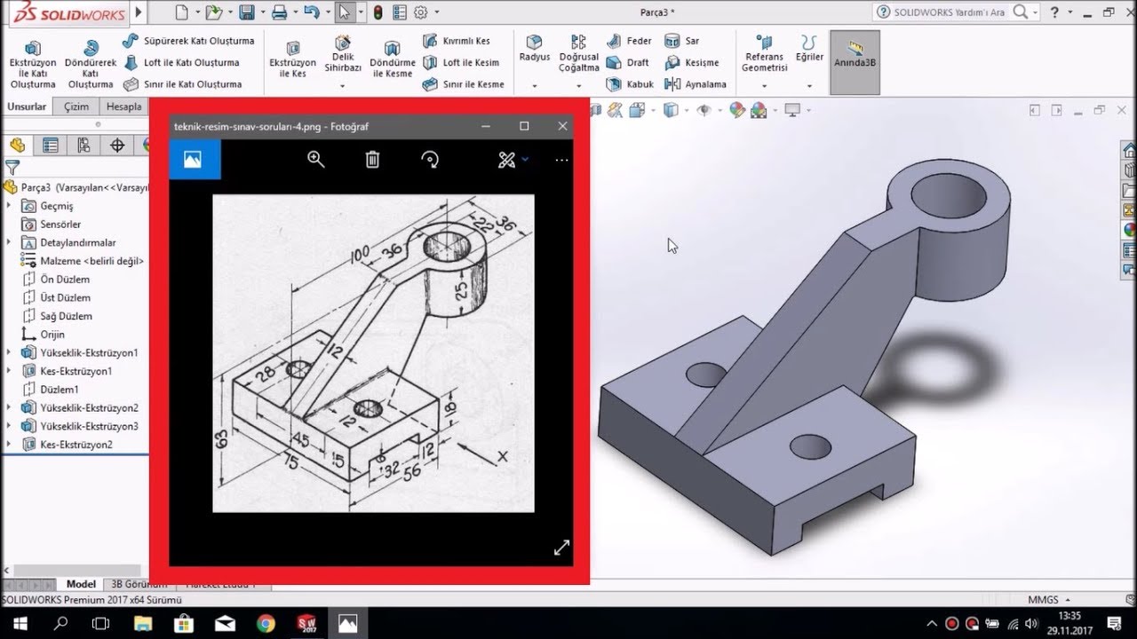Activate the Select cursor tool

click(x=345, y=12)
